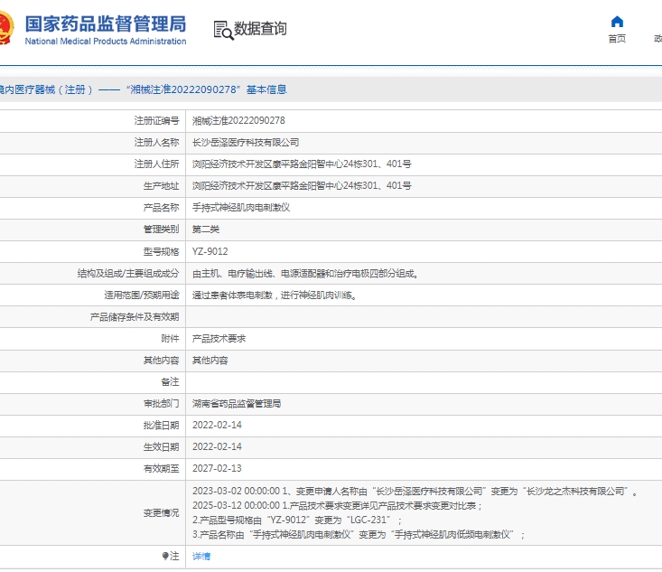Click the bulb icon beside 注
662x572 pixels.
[165, 556]
